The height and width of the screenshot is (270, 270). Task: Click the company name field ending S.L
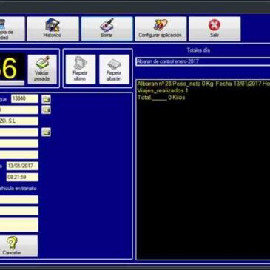click(19, 121)
